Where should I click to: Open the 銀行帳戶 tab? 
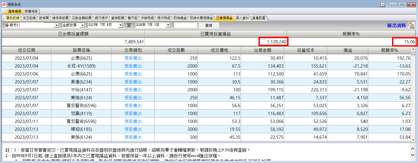point(101,18)
